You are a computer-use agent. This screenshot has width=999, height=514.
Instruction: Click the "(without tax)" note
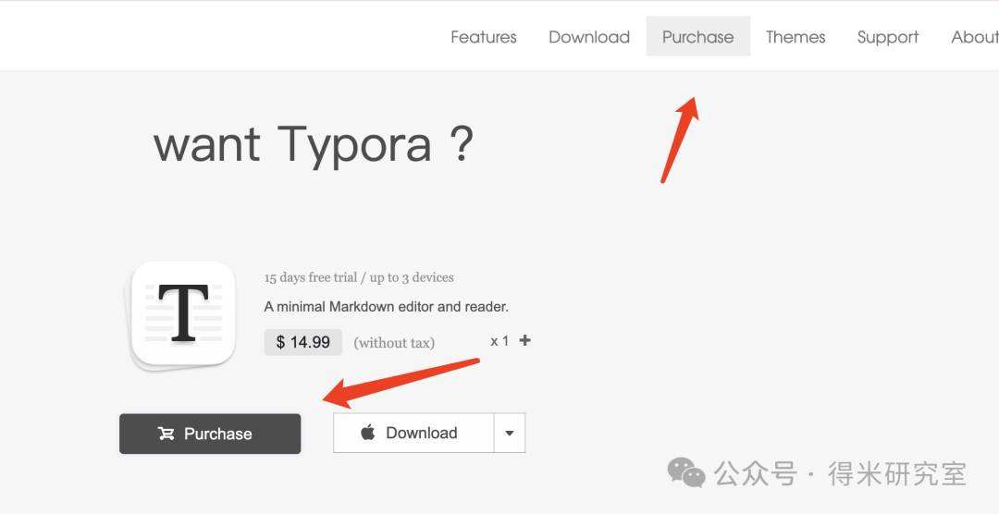point(394,343)
